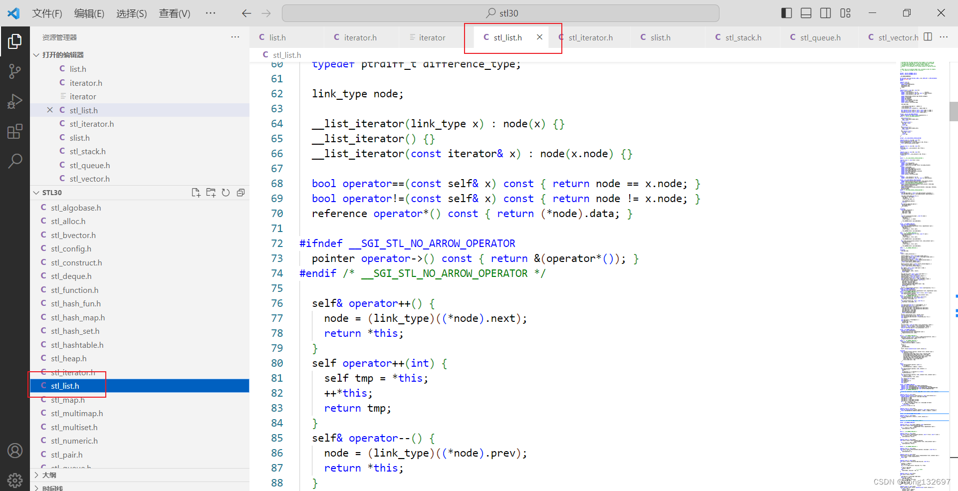
Task: Open the 查看(V) menu
Action: pos(175,13)
